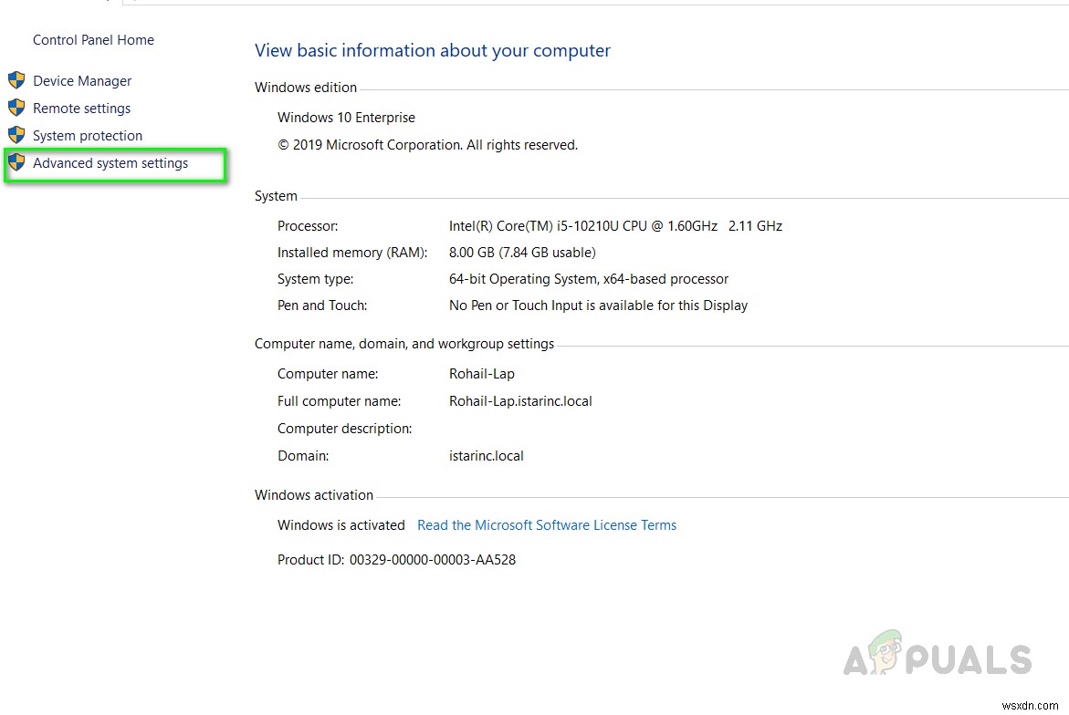Click the 'Processor:' label
The image size is (1069, 715).
point(308,226)
